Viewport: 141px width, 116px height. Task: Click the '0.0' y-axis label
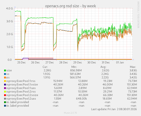click(x=10, y=60)
